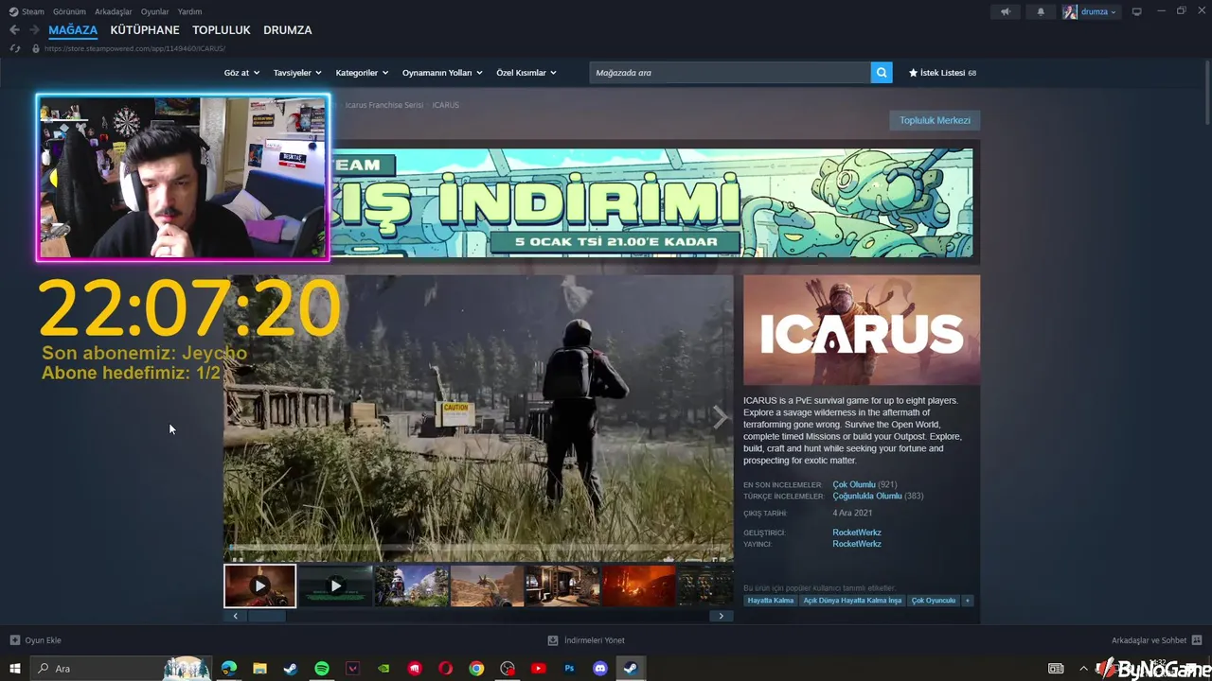The width and height of the screenshot is (1212, 681).
Task: Expand the Oynamanın Yolları dropdown
Action: click(x=442, y=73)
